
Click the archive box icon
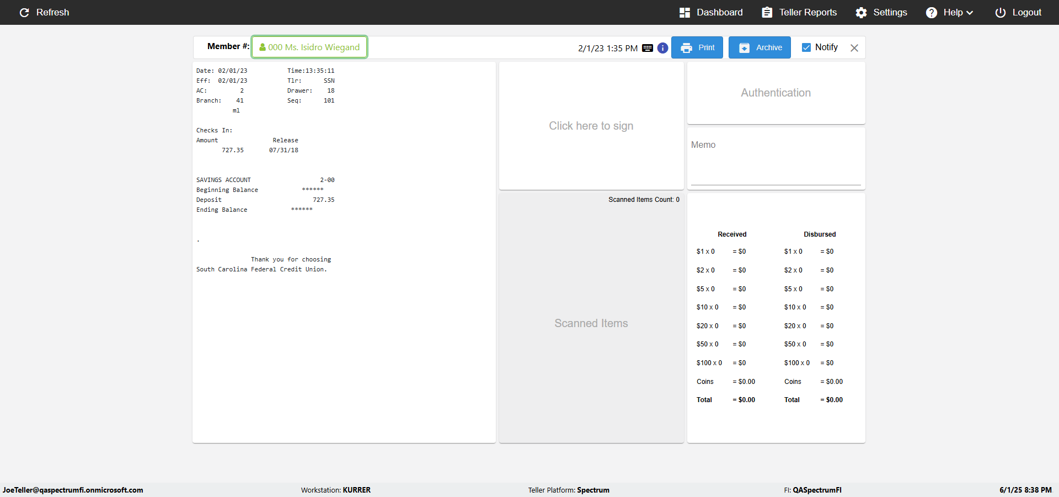pos(744,48)
